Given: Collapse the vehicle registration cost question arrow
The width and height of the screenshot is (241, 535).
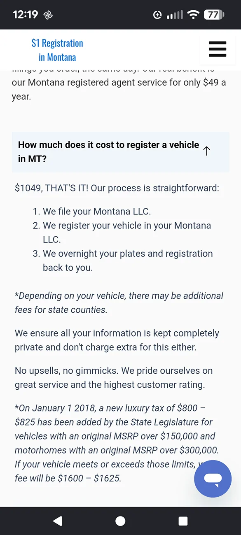Looking at the screenshot, I should point(207,151).
